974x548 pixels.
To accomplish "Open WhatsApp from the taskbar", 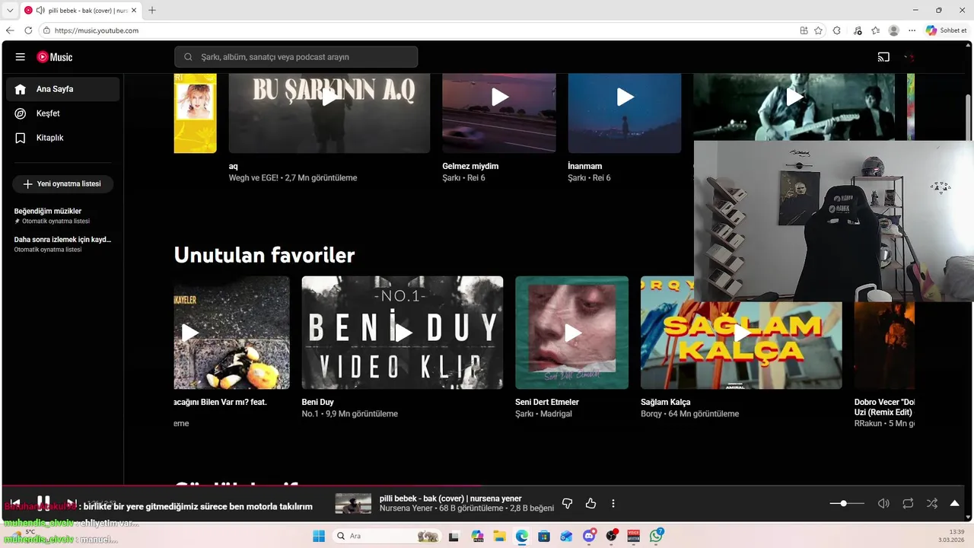I will (656, 536).
